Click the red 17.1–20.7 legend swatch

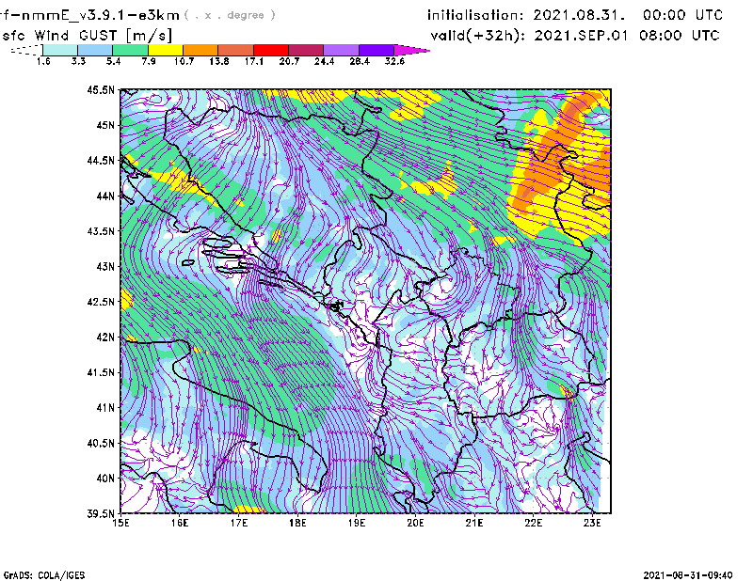coord(271,50)
